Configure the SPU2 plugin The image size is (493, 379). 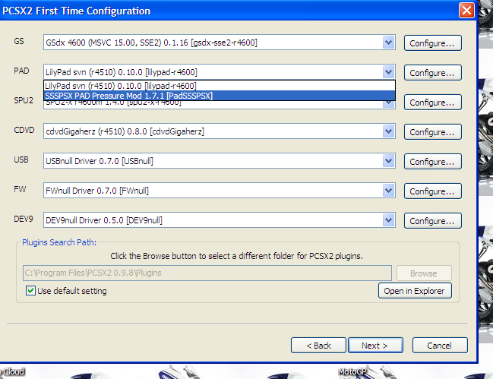click(x=433, y=103)
